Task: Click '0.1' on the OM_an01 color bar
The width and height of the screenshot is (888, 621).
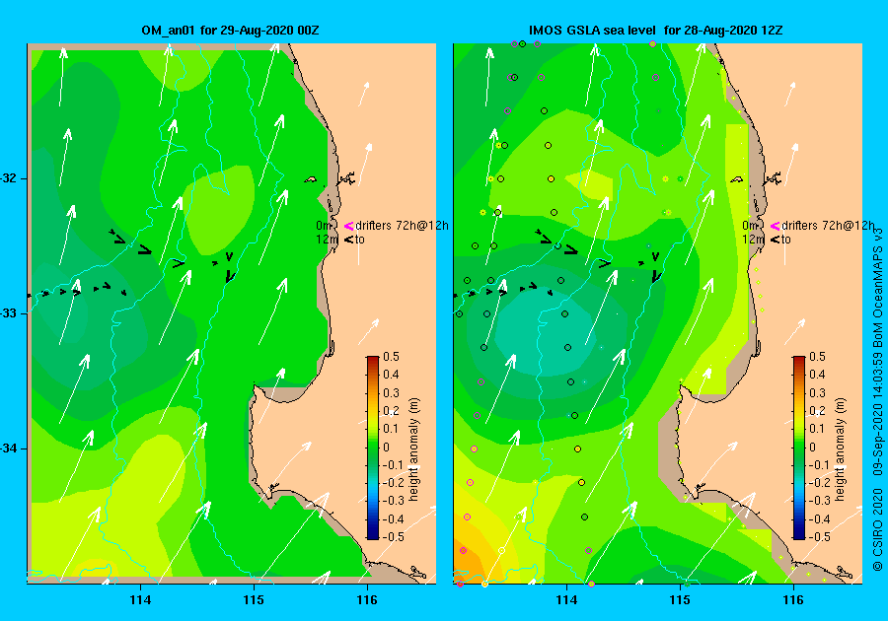Action: (391, 429)
